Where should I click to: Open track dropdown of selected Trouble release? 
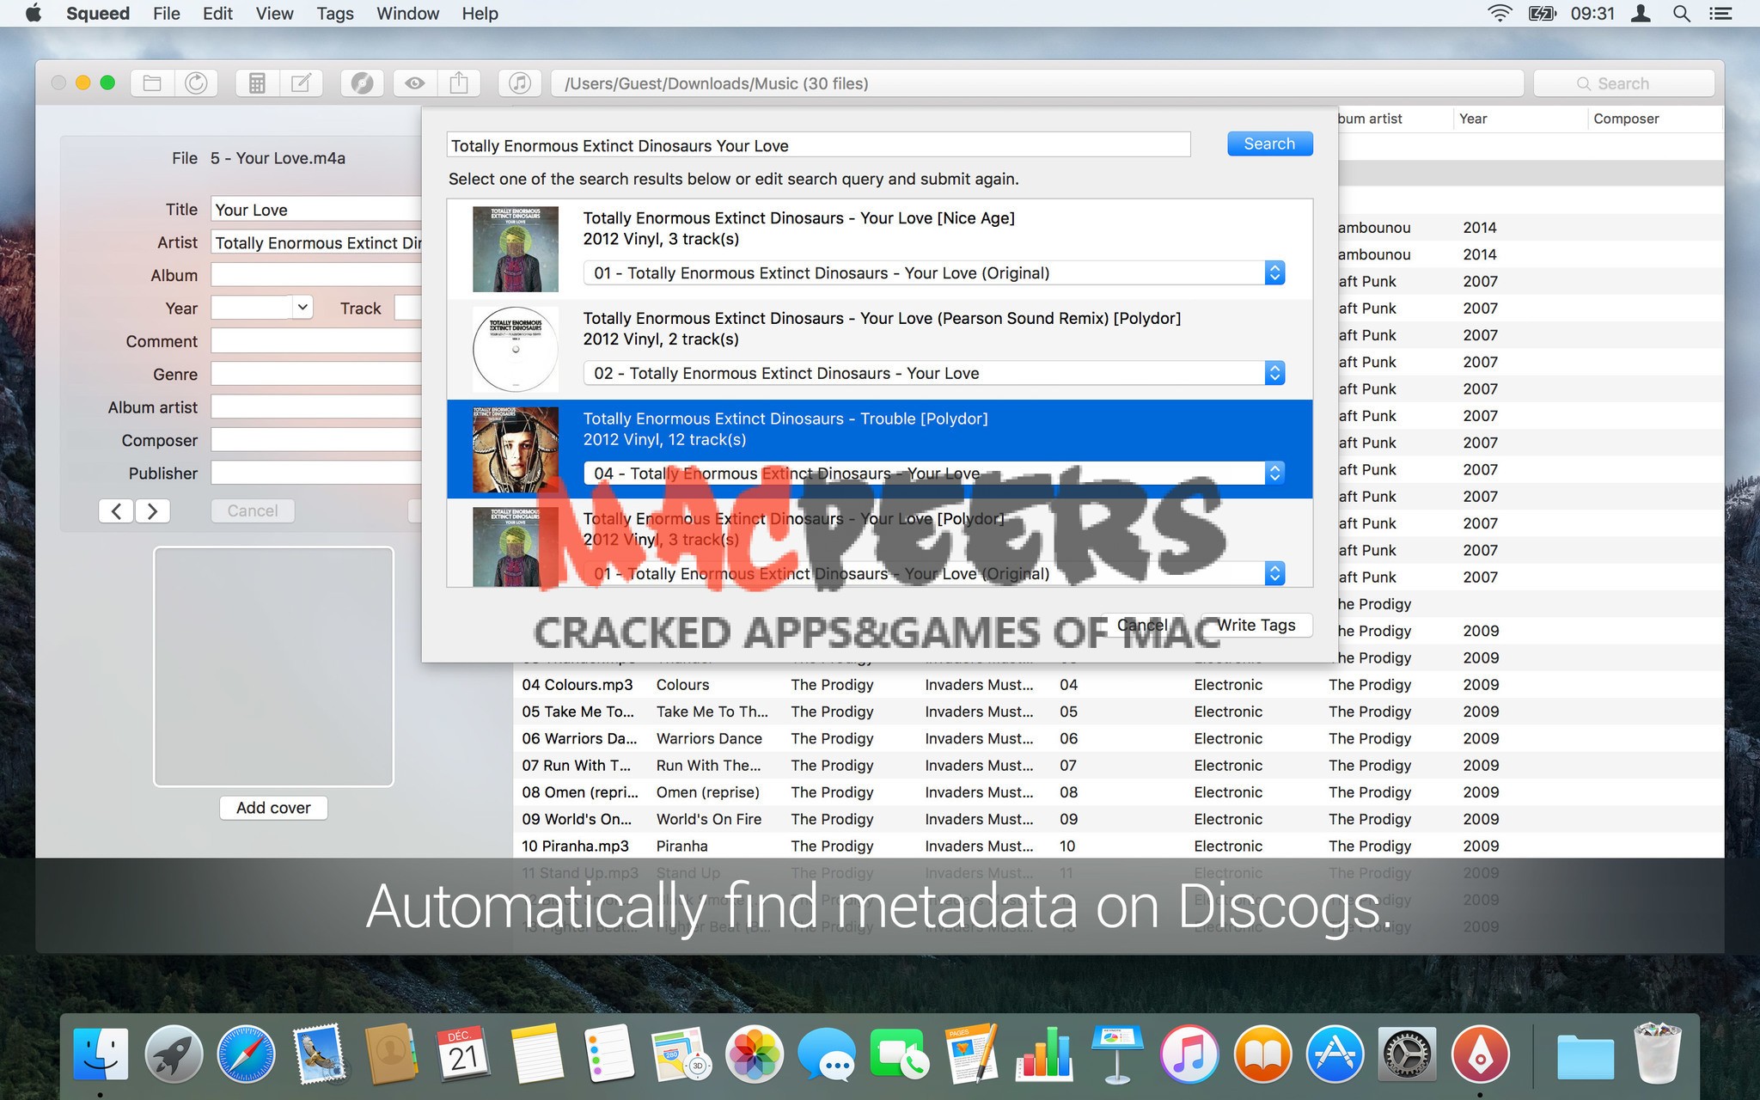(x=1274, y=473)
